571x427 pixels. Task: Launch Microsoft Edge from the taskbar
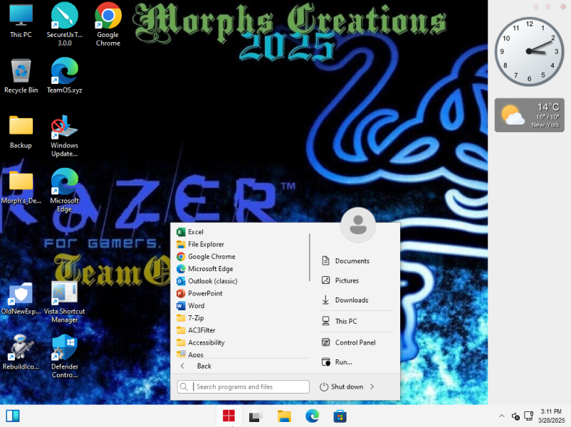312,416
